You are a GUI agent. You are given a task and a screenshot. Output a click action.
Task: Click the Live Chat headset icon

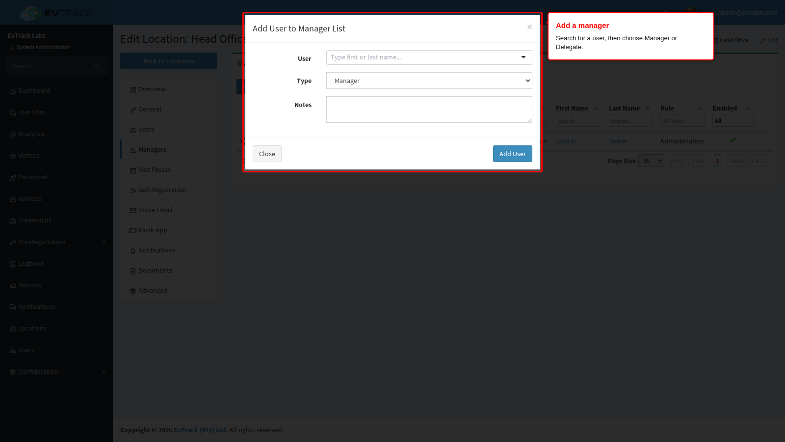pos(13,113)
